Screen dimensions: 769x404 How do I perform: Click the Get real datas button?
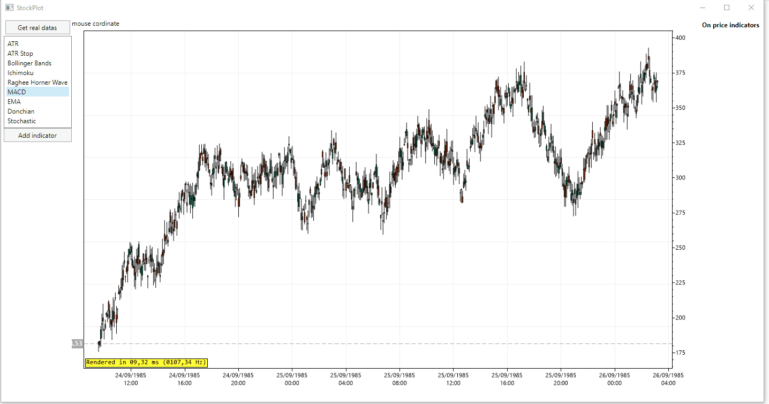tap(37, 28)
